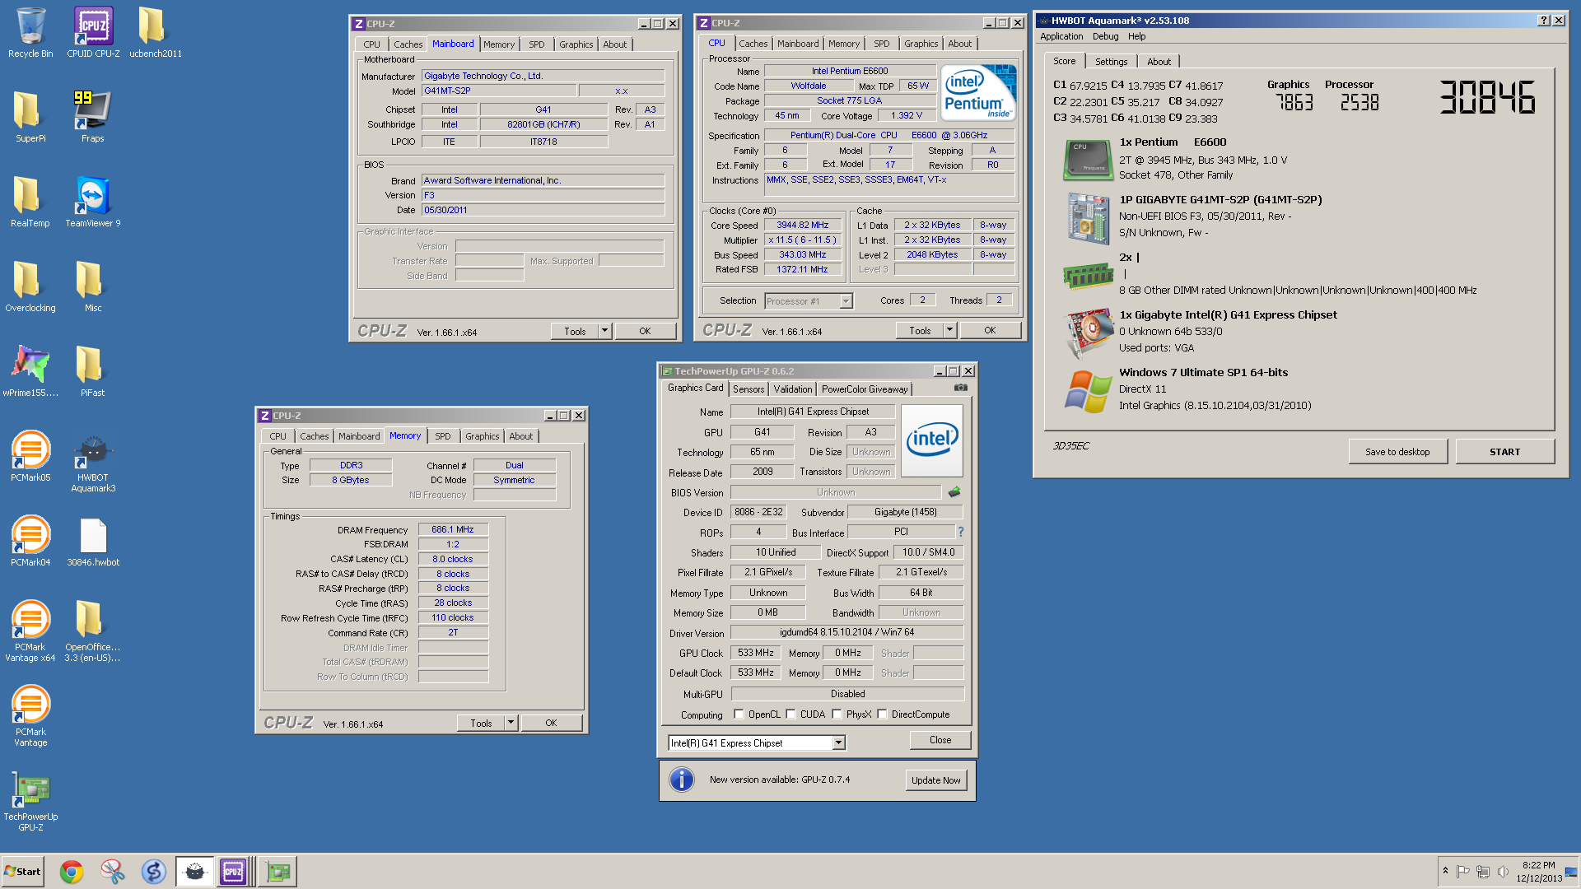The image size is (1581, 889).
Task: Open the OpenOffice 3.3 folder
Action: click(x=93, y=631)
